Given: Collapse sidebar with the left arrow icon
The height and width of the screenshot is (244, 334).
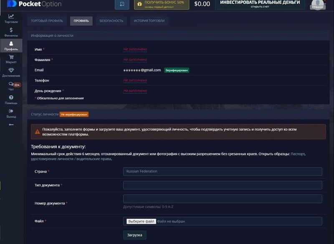Looking at the screenshot, I should click(x=11, y=125).
